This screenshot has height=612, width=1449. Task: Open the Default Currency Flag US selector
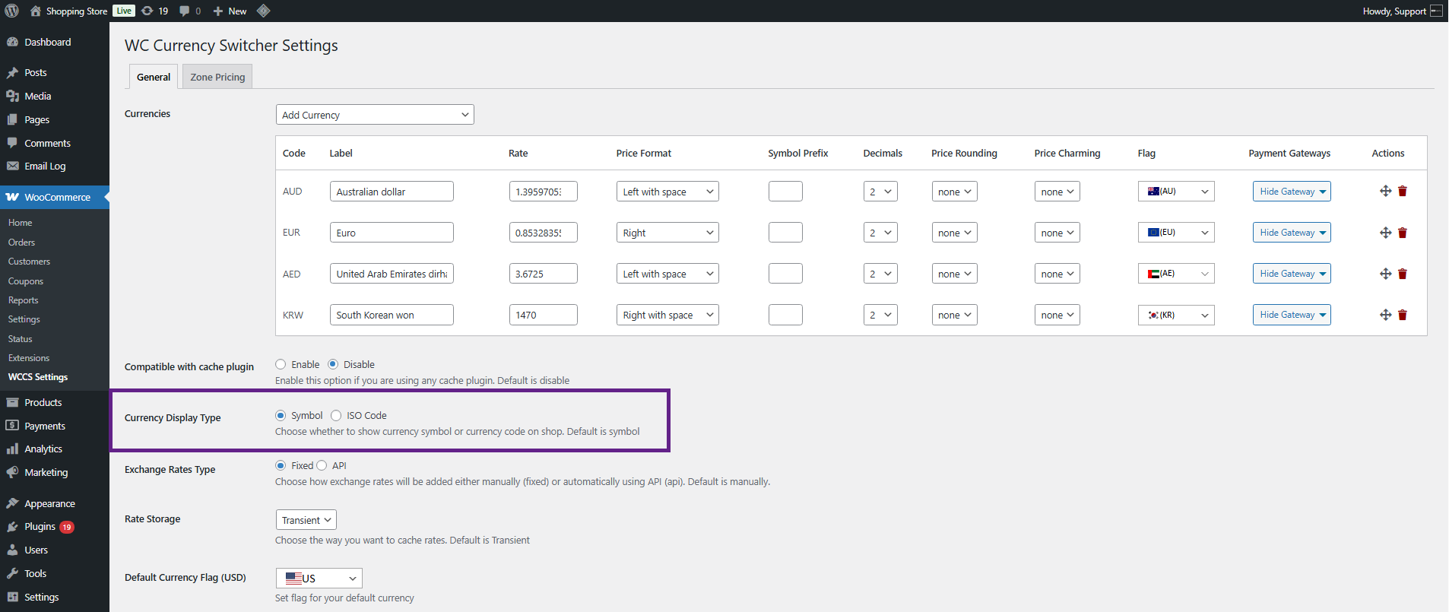(319, 579)
